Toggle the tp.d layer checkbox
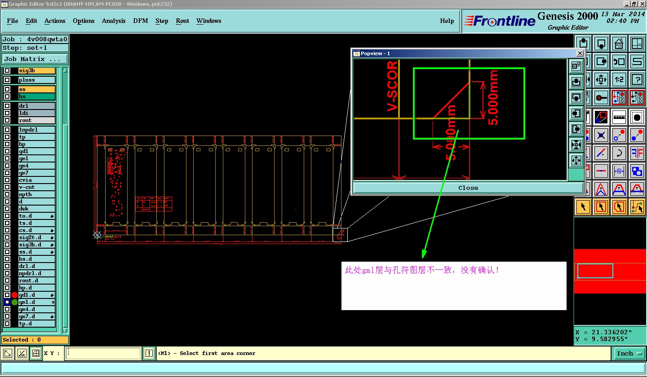 click(7, 324)
